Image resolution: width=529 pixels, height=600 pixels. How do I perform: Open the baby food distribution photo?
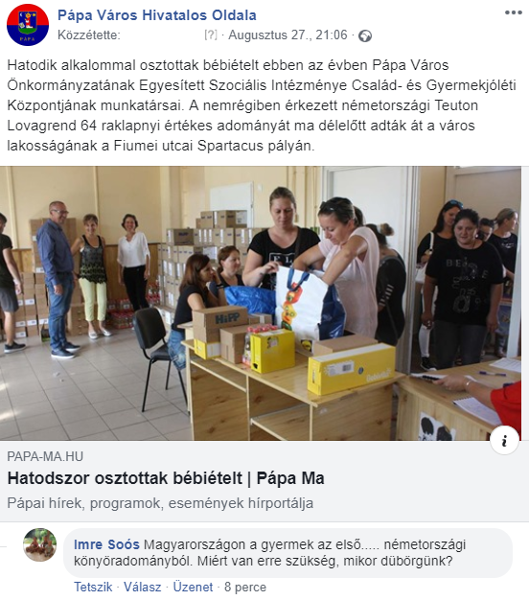pos(261,303)
